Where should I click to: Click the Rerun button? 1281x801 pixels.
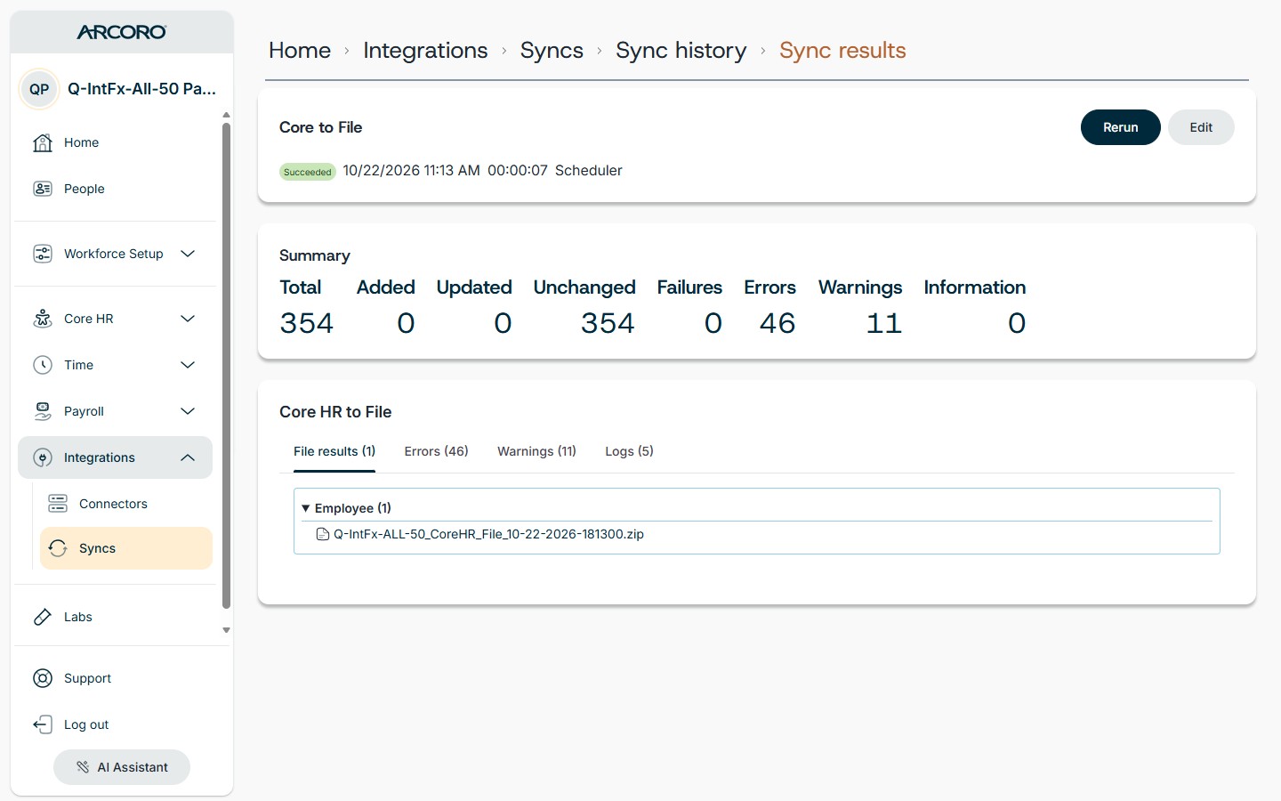[x=1121, y=127]
